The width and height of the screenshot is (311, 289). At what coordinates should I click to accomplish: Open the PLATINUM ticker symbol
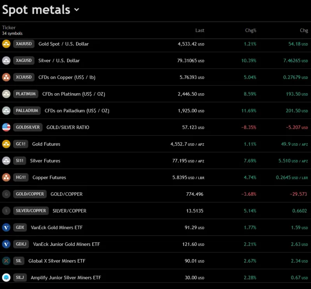[x=26, y=94]
